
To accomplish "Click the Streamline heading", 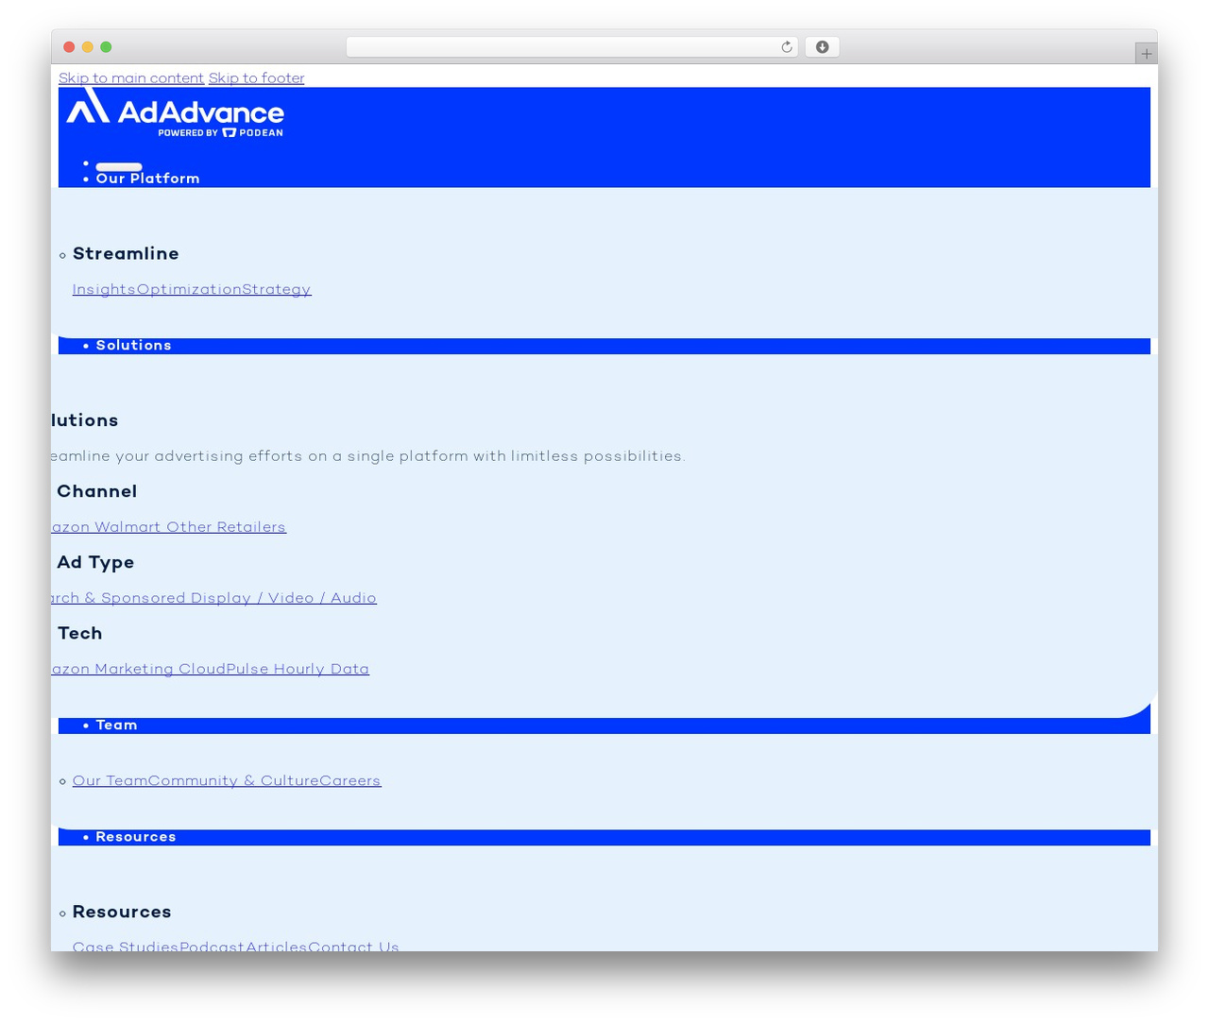I will point(126,254).
